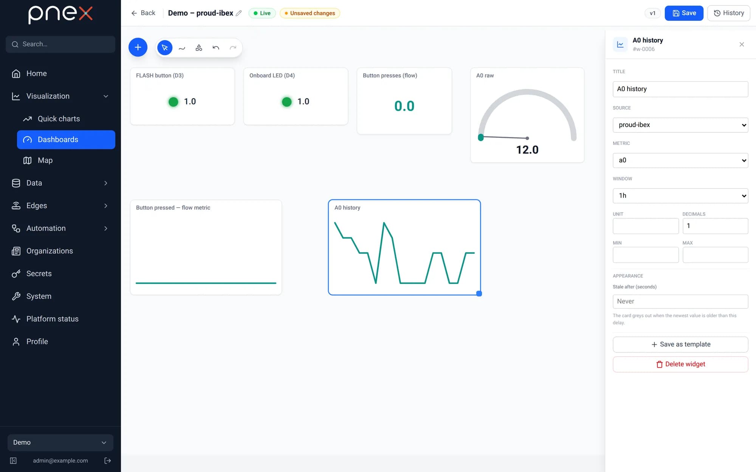756x472 pixels.
Task: Open Profile page
Action: point(60,341)
